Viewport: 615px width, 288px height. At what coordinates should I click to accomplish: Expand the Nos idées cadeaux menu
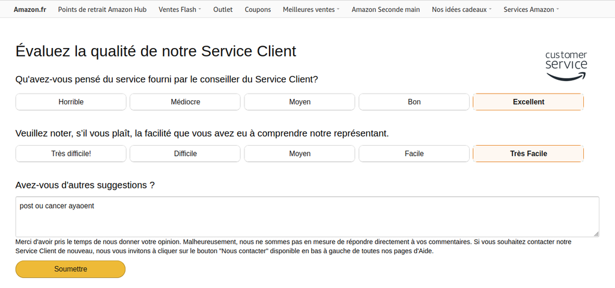coord(462,10)
